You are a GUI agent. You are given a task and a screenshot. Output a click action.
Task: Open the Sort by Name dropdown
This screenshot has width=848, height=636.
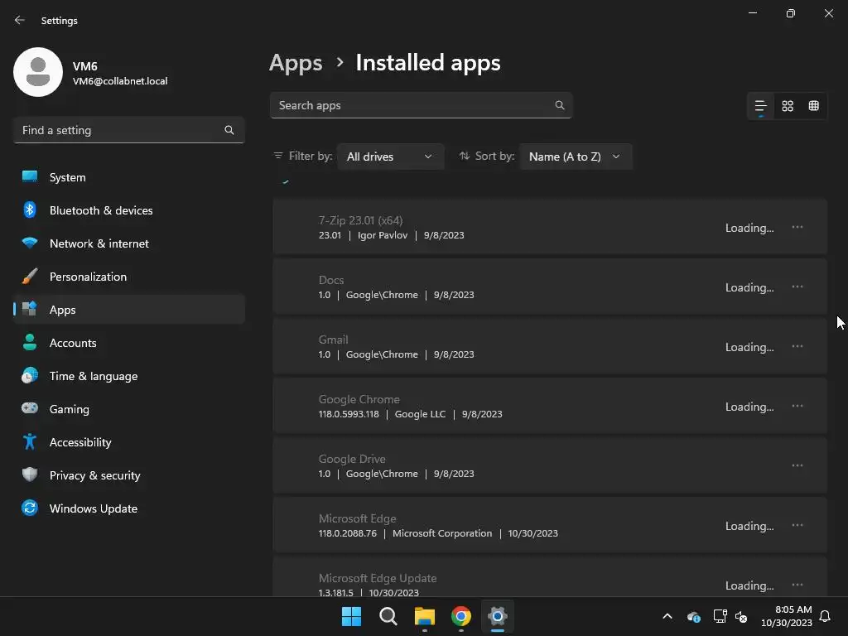[576, 157]
